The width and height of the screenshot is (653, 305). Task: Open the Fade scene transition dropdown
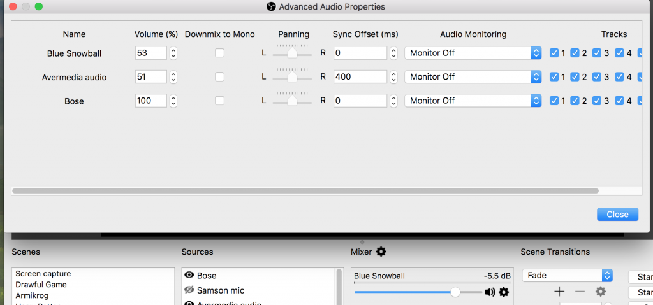coord(567,276)
